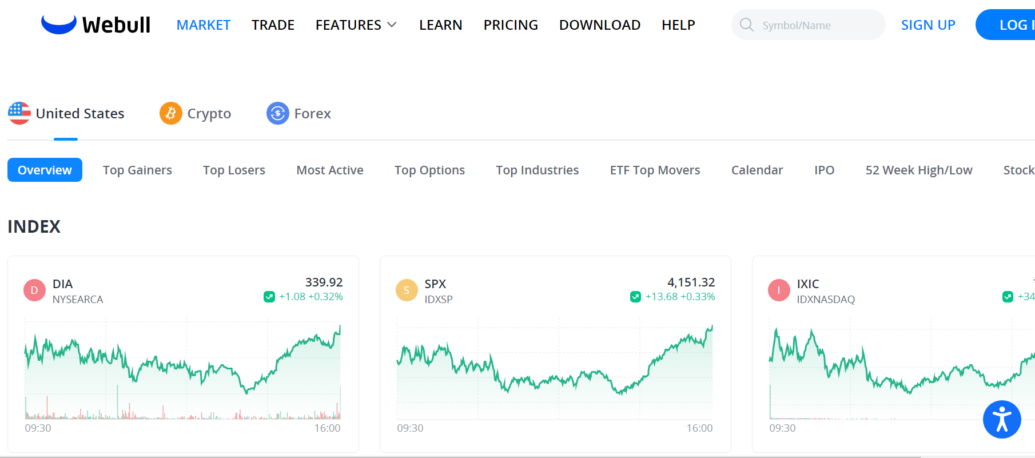Click the DIA round D icon
Screen dimensions: 1035x458
tap(34, 290)
